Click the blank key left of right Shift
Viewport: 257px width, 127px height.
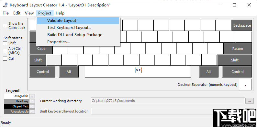[x=209, y=60]
